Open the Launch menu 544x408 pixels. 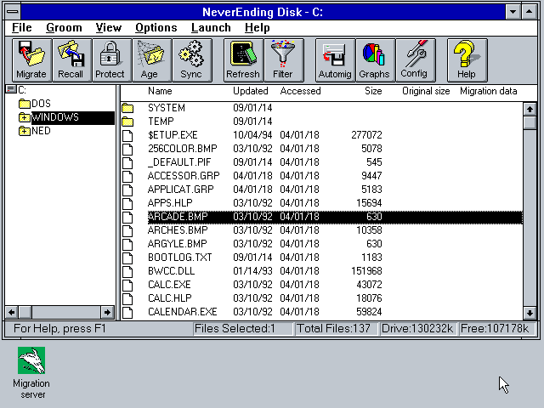(x=211, y=28)
